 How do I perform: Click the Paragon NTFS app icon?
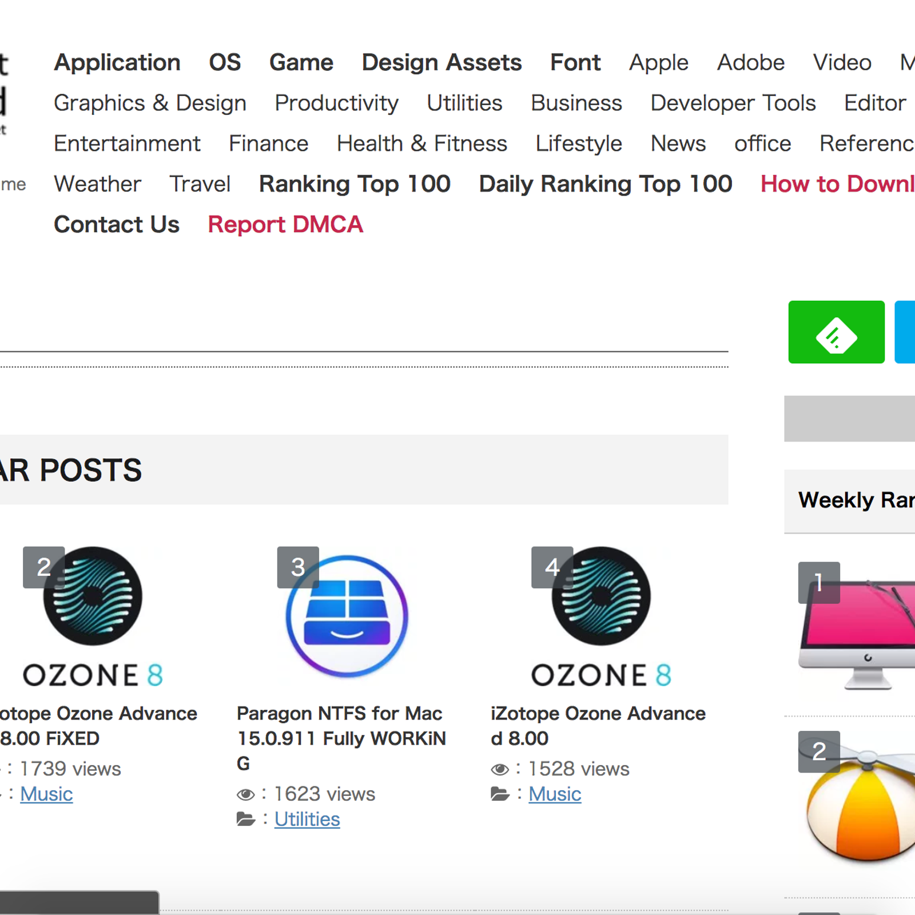(x=347, y=616)
